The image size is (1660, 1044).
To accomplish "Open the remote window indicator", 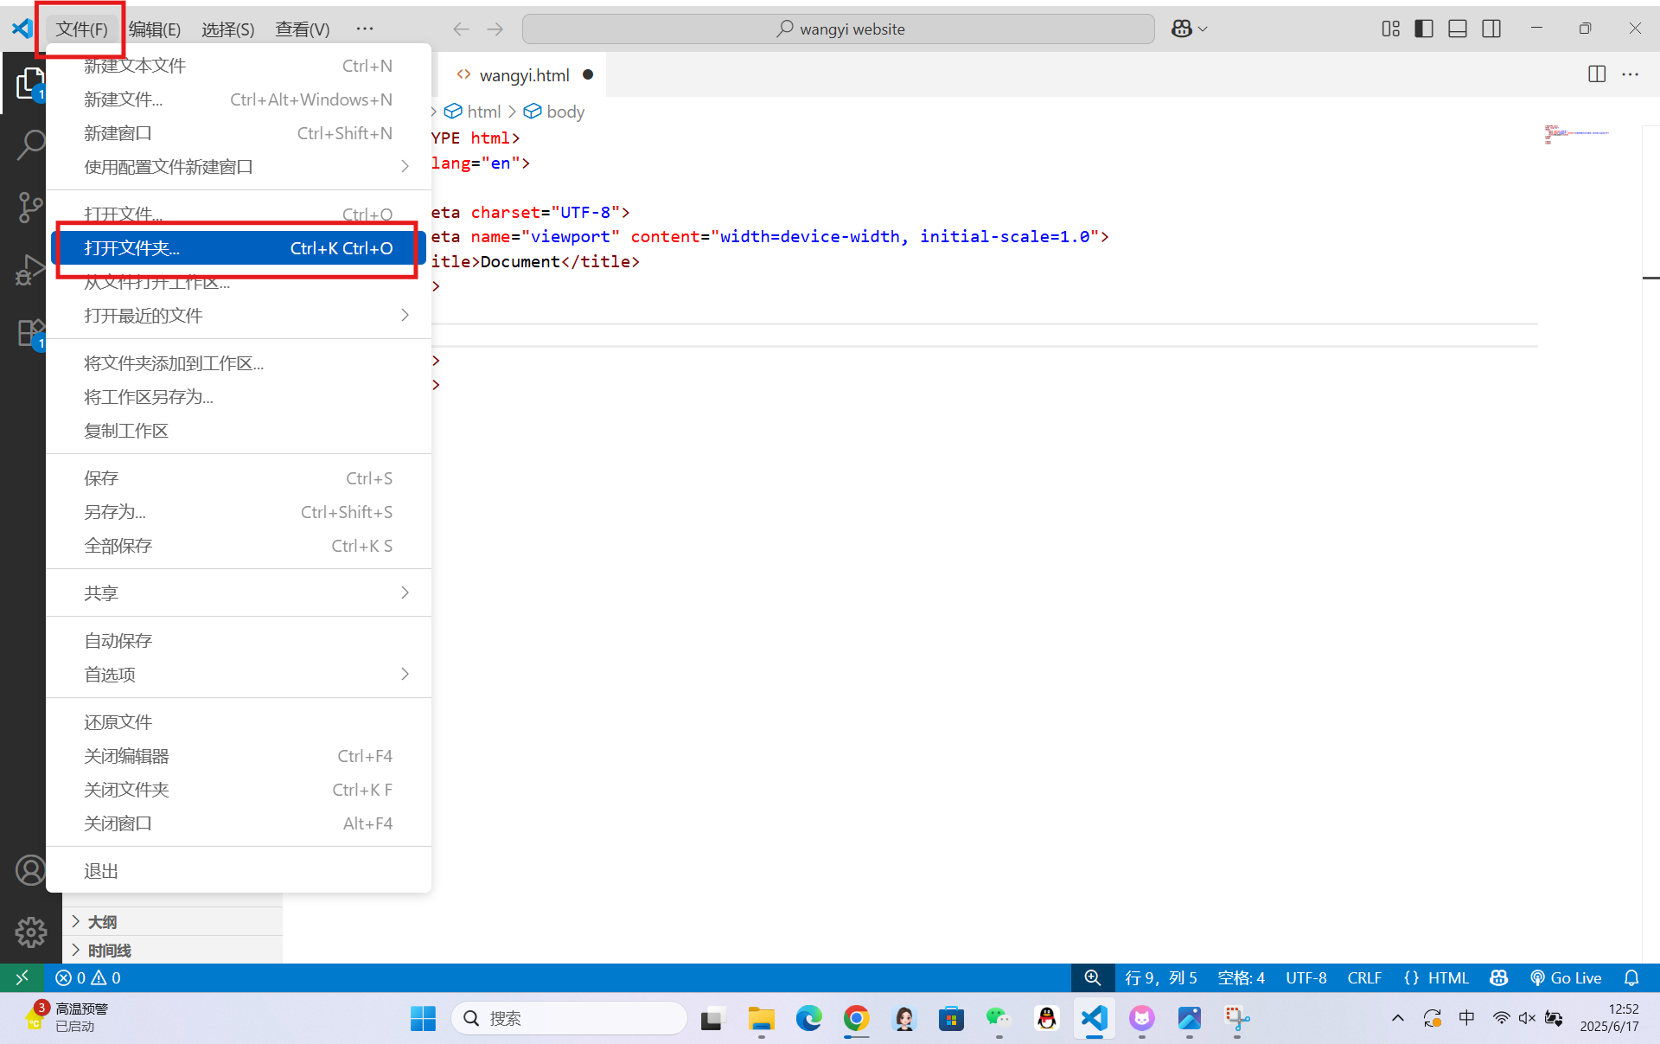I will [22, 977].
